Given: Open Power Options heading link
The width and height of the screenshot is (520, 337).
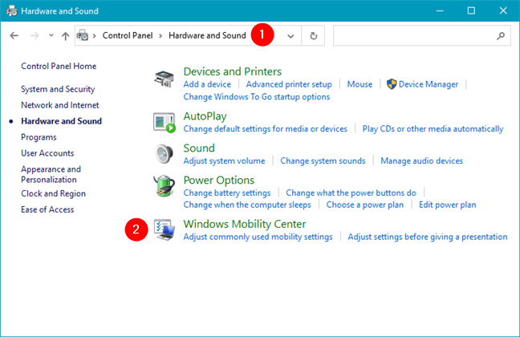Looking at the screenshot, I should pos(219,180).
